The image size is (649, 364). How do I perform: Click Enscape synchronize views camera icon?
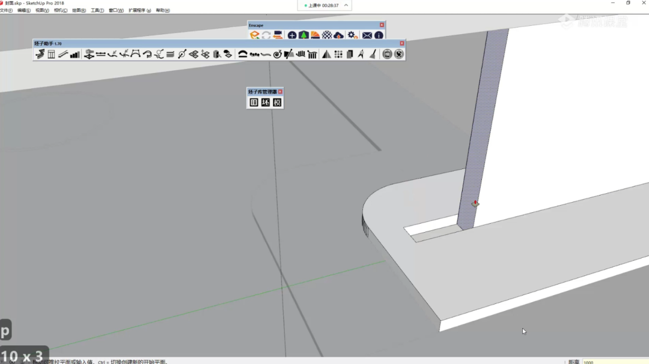point(278,35)
